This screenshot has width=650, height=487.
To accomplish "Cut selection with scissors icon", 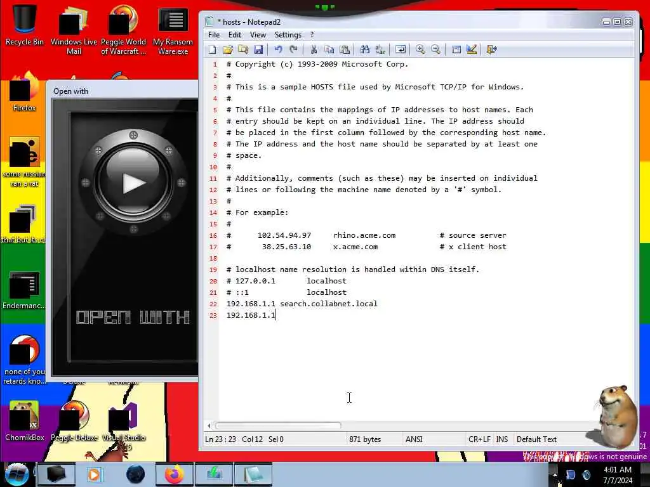I will [x=314, y=49].
